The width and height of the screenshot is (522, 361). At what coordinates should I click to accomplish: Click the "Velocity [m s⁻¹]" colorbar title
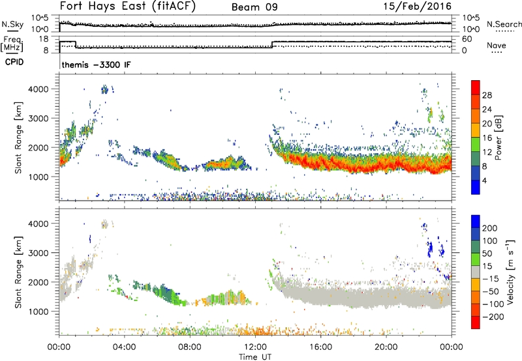pos(510,272)
